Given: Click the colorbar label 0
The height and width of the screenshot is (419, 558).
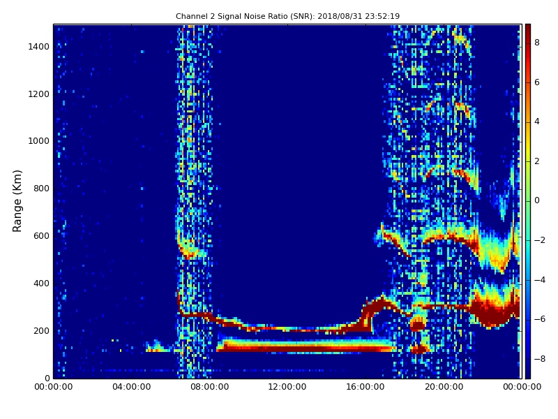Looking at the screenshot, I should pyautogui.click(x=537, y=200).
